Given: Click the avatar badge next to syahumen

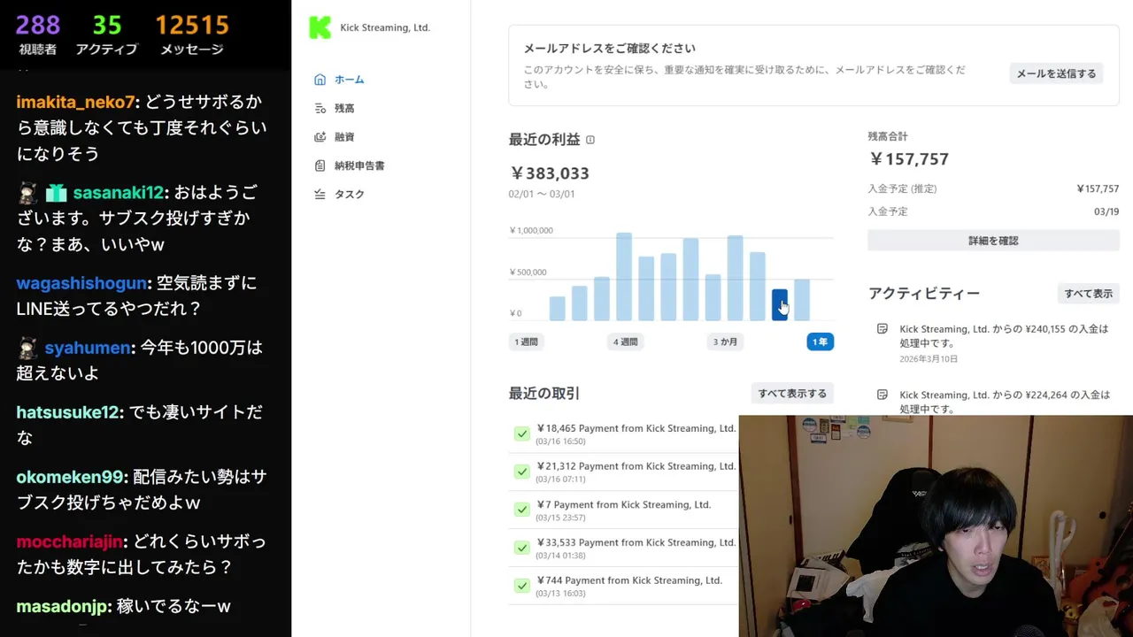Looking at the screenshot, I should pos(27,348).
